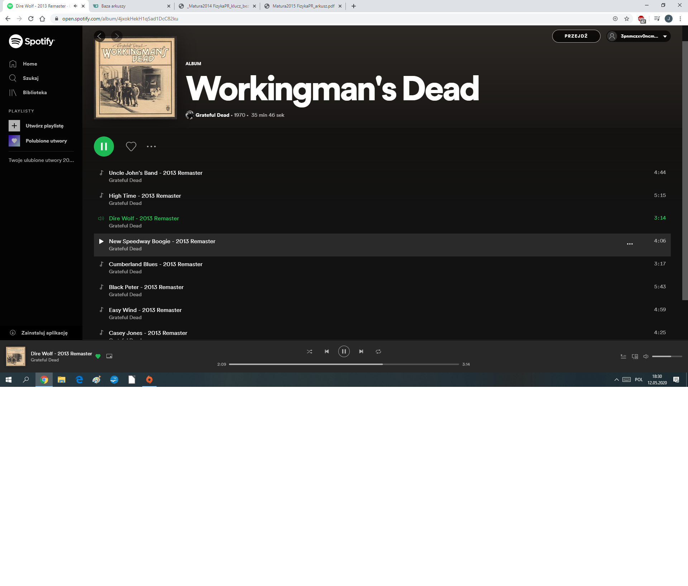Pause playback in player bar
Screen dimensions: 688x586
coord(344,351)
